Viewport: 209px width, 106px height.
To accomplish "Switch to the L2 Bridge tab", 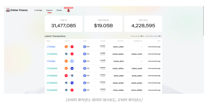I will click(x=38, y=10).
